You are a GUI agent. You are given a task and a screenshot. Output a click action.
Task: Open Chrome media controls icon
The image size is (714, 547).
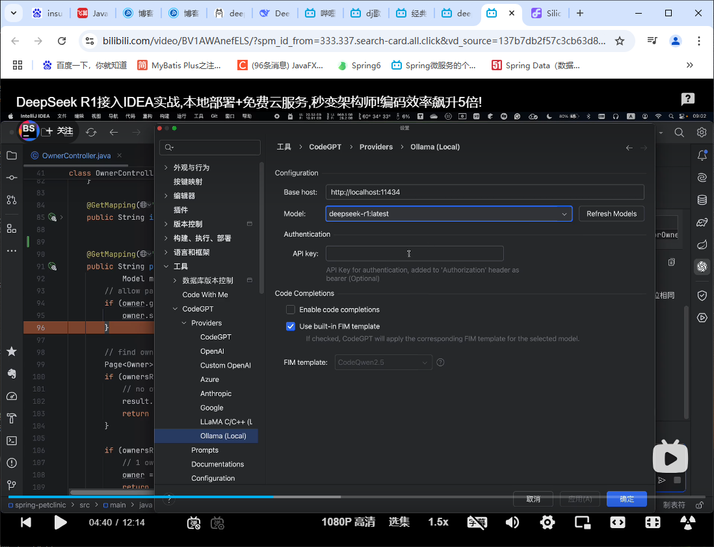(652, 41)
